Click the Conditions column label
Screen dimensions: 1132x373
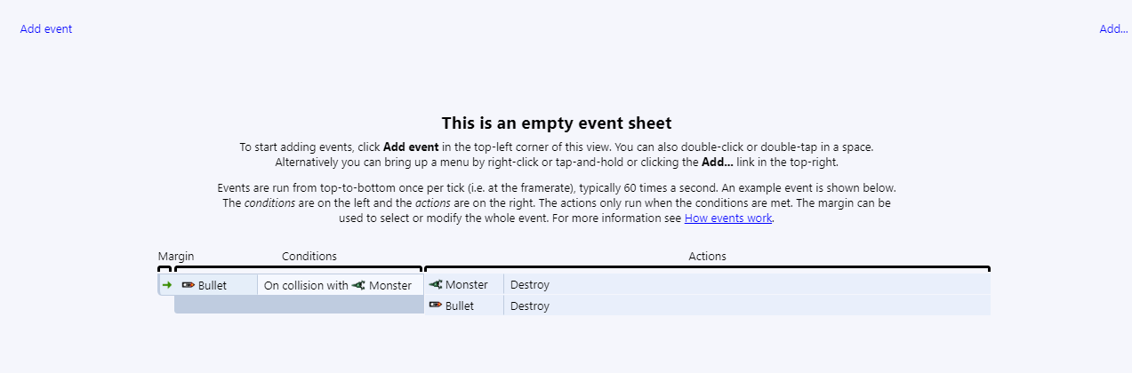point(309,257)
